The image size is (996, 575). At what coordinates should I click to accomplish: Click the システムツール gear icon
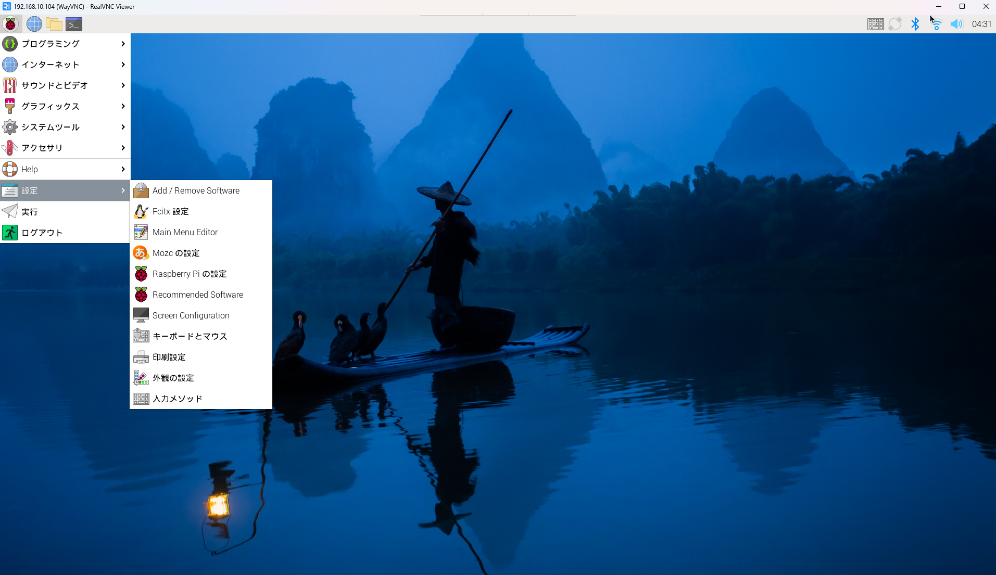coord(10,127)
